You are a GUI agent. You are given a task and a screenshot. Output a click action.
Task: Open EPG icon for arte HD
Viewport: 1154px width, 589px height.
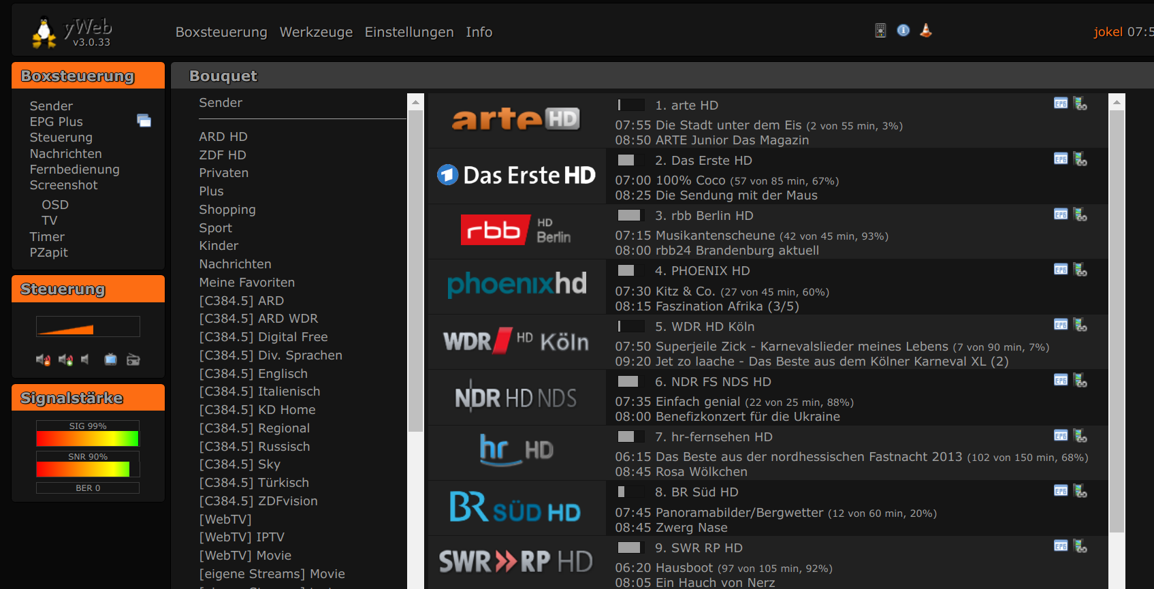pyautogui.click(x=1061, y=104)
